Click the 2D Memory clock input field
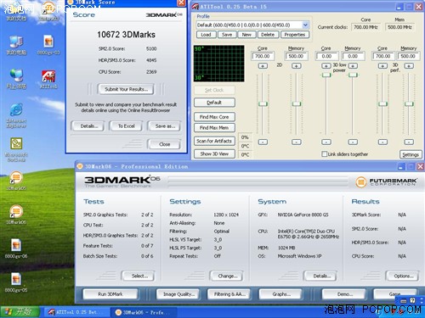The image size is (425, 318). pos(296,56)
